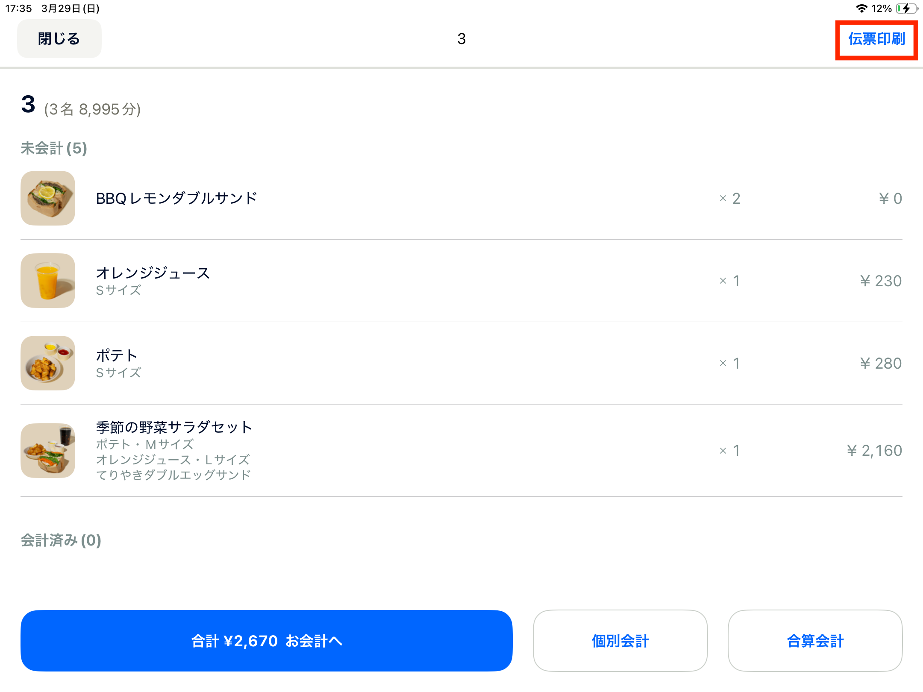This screenshot has height=692, width=923.
Task: Select 合算会計 for combined billing
Action: pos(814,640)
